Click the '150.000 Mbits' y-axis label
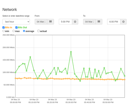Image resolution: width=129 pixels, height=104 pixels. (9, 60)
